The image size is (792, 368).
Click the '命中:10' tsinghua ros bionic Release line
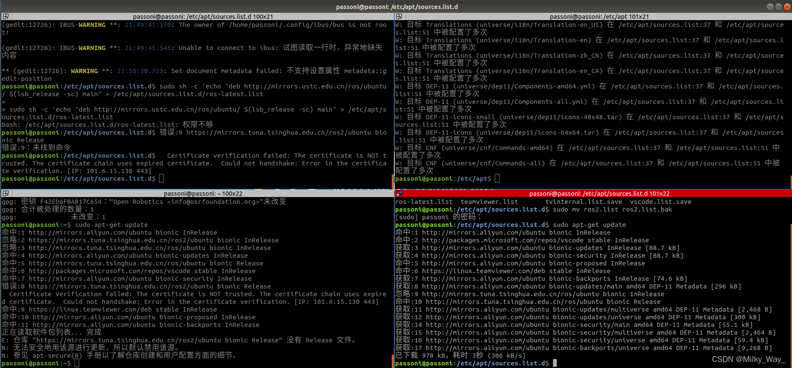coord(528,302)
